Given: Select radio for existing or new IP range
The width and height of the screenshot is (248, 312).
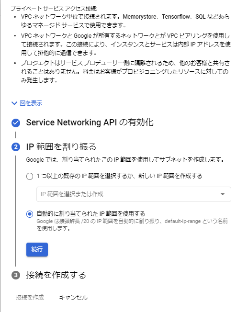Looking at the screenshot, I should (30, 176).
